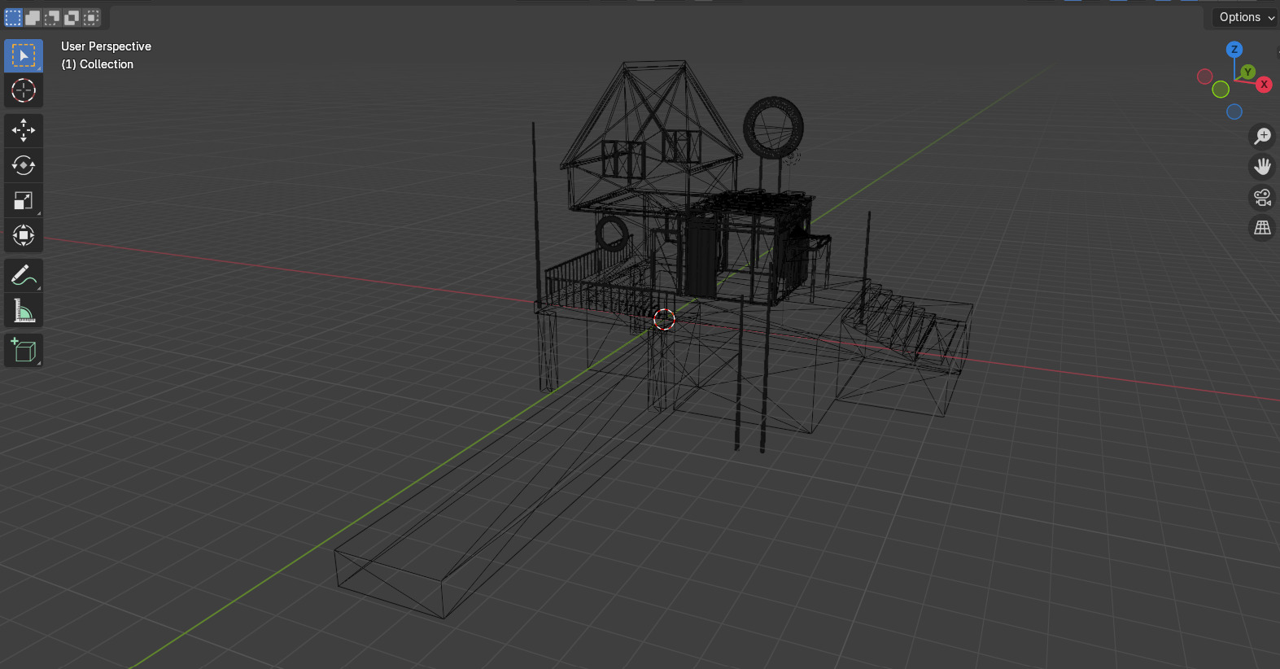Click the 'User Perspective' label

(x=106, y=46)
